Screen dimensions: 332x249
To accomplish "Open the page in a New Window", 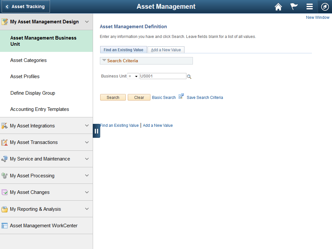I will [x=317, y=17].
